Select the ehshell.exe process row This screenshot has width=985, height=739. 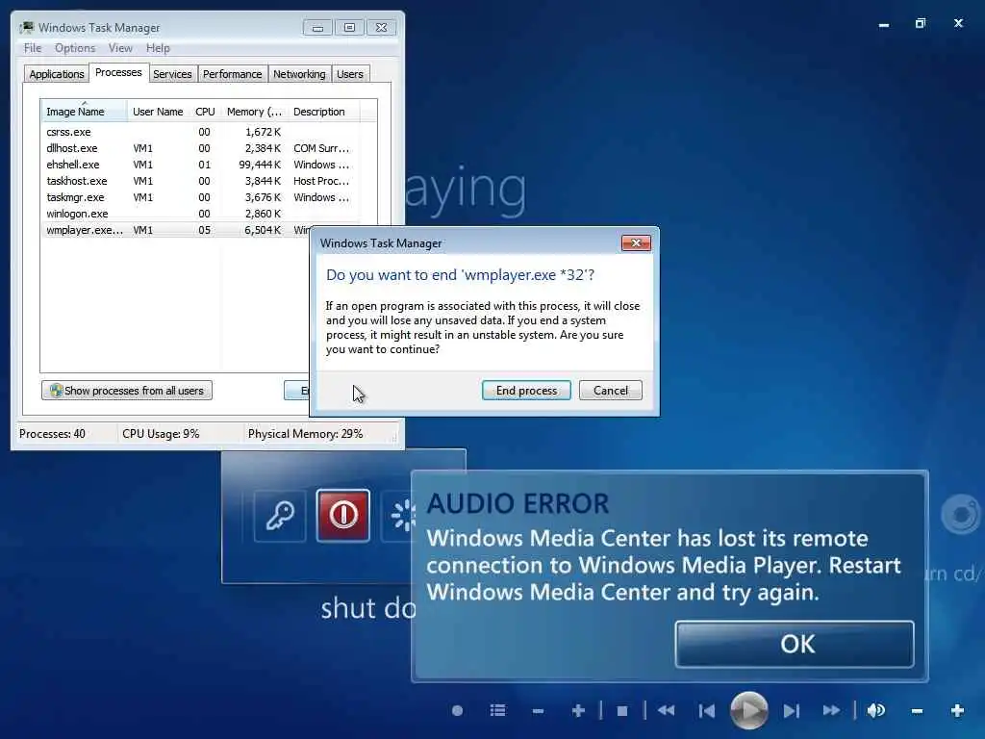pyautogui.click(x=201, y=165)
